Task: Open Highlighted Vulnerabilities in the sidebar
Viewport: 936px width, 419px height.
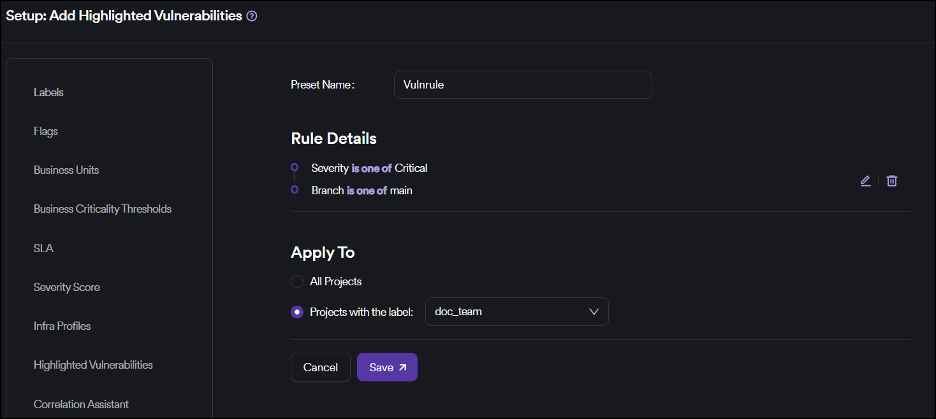Action: pos(93,365)
